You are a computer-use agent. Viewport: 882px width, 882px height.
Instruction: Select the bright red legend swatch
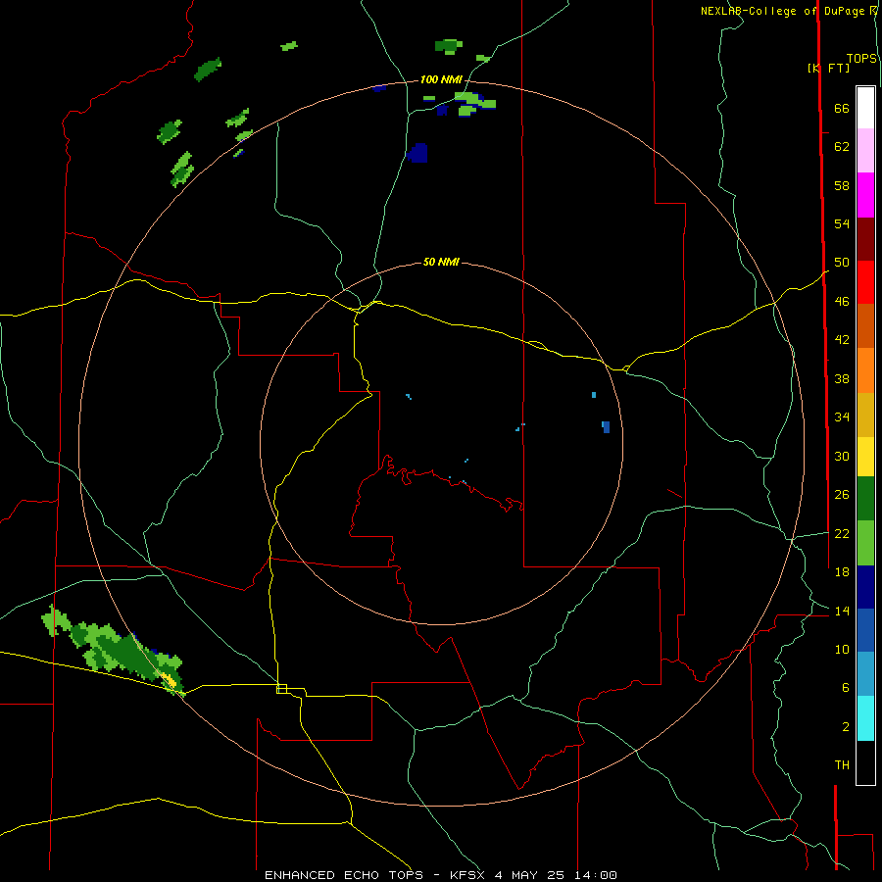pyautogui.click(x=865, y=282)
